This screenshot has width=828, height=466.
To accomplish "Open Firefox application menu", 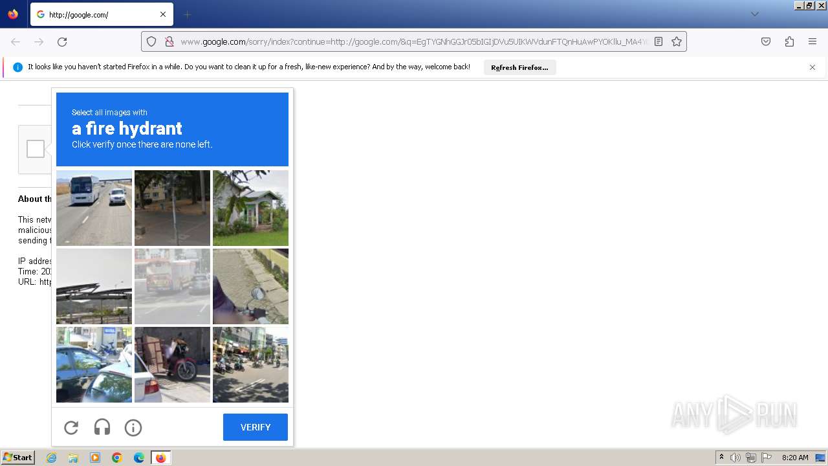I will [812, 41].
